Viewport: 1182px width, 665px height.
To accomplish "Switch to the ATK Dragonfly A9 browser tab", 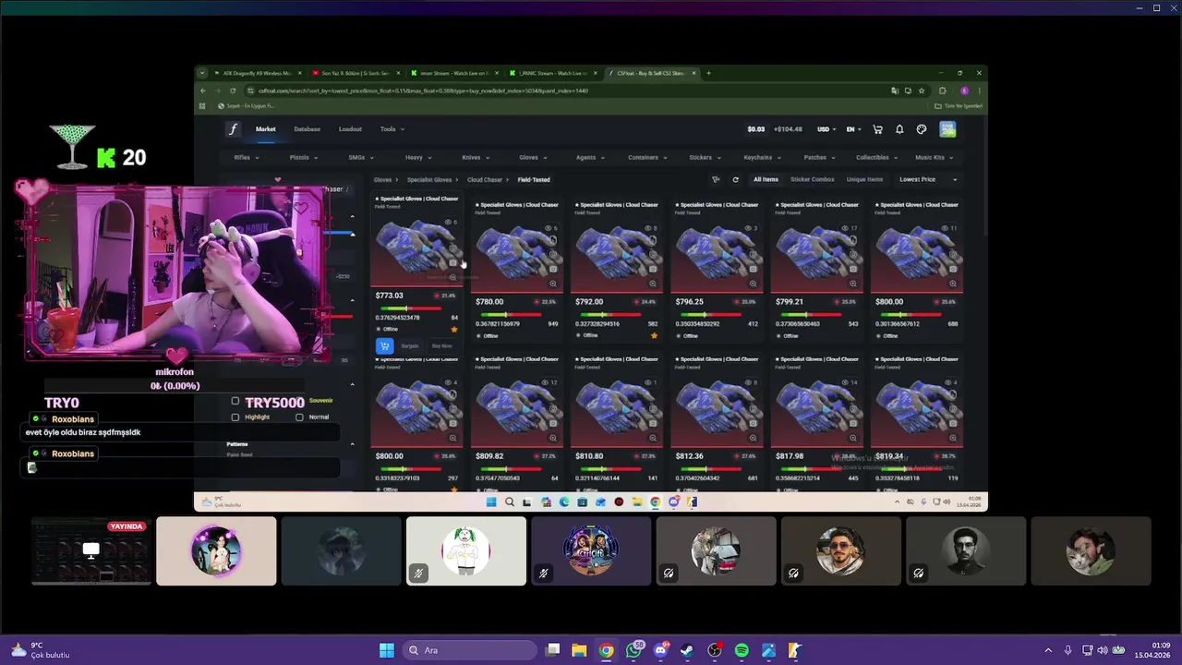I will click(x=256, y=73).
